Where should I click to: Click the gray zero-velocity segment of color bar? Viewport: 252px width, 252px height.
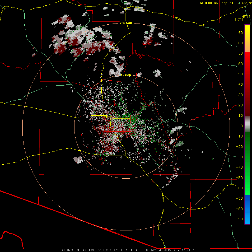247,124
